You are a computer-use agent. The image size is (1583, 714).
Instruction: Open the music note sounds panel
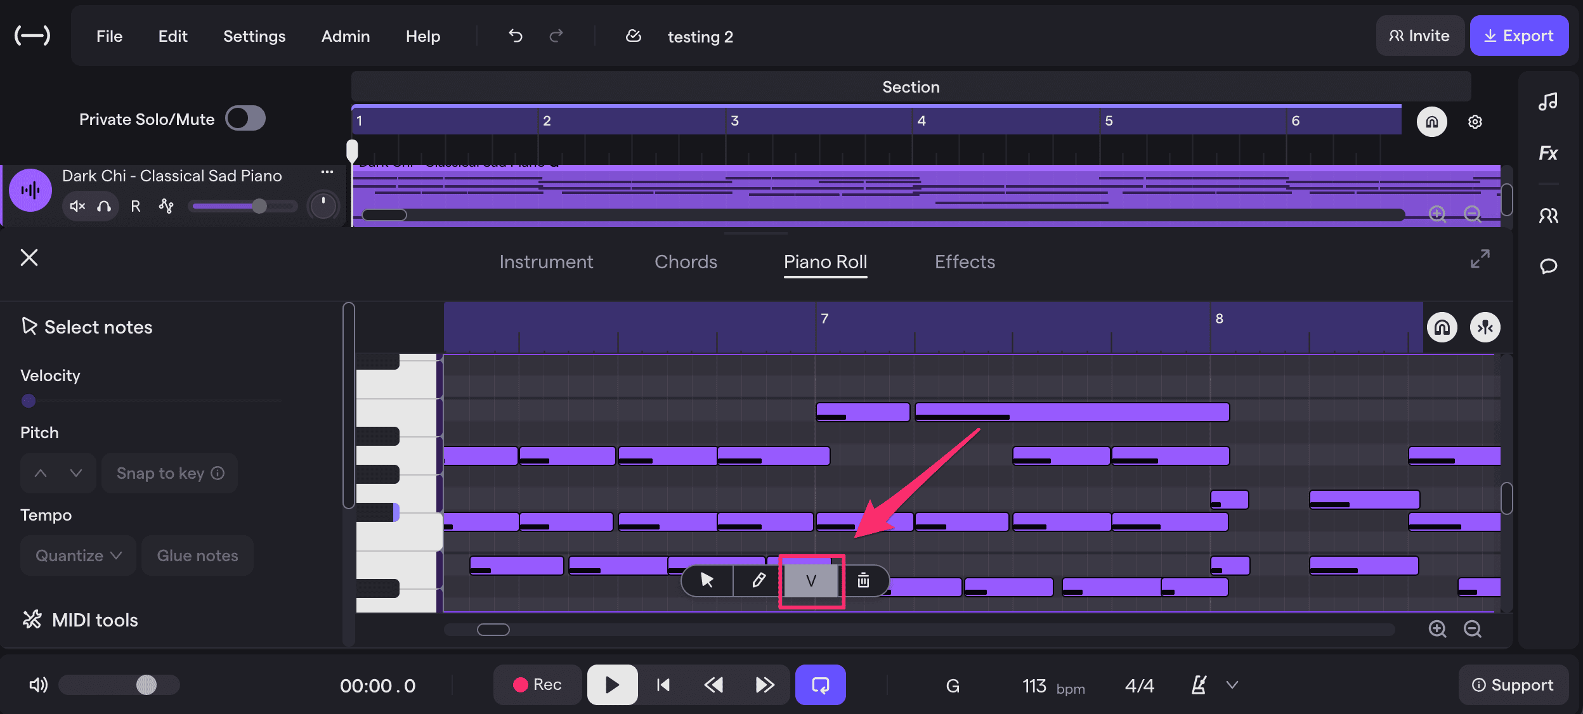tap(1548, 101)
